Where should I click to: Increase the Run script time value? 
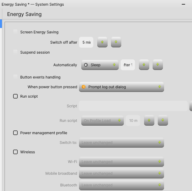coord(149,120)
